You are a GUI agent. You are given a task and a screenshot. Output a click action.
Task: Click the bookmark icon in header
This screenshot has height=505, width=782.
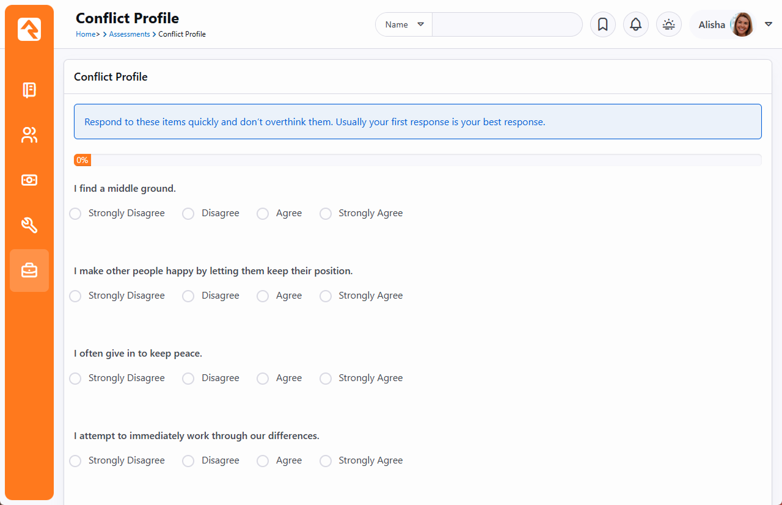pyautogui.click(x=602, y=24)
